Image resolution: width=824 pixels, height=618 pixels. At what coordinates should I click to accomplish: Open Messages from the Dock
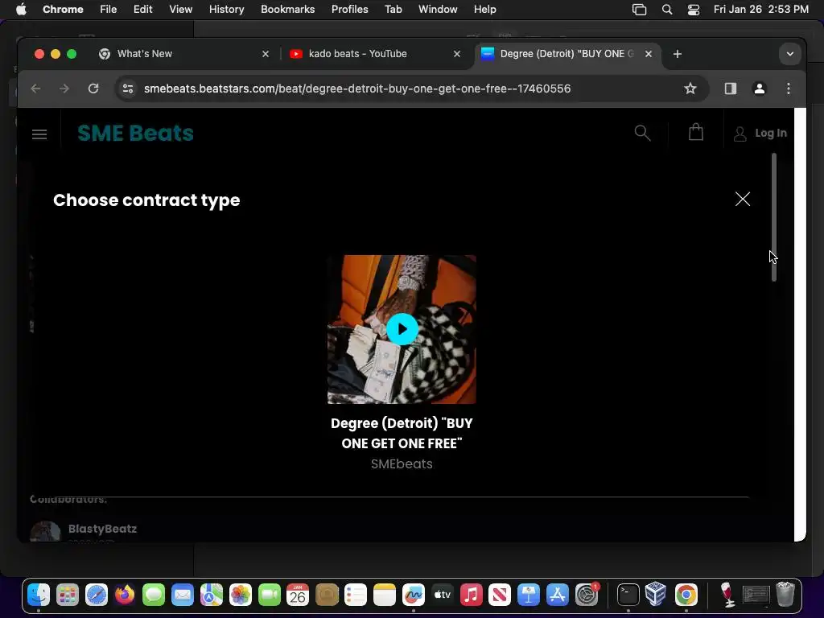[x=154, y=595]
